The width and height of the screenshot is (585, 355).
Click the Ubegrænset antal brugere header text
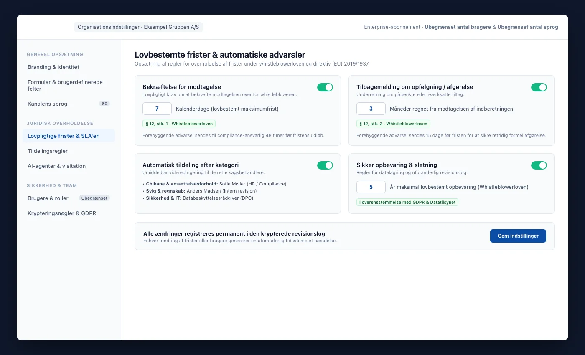[458, 27]
